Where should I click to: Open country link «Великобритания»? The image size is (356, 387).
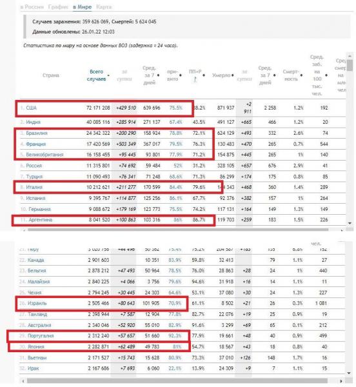(x=44, y=155)
